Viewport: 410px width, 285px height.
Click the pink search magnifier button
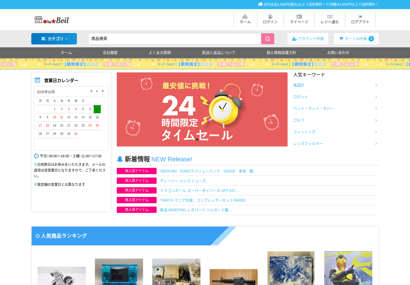point(268,39)
